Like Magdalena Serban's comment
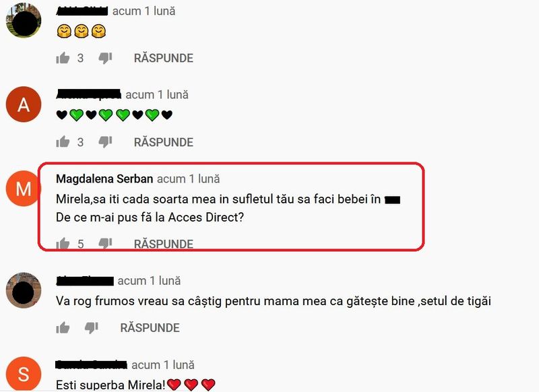This screenshot has height=392, width=539. [x=63, y=244]
